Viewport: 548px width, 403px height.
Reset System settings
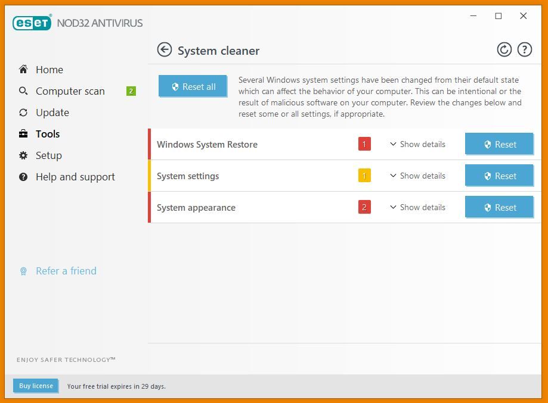coord(499,176)
